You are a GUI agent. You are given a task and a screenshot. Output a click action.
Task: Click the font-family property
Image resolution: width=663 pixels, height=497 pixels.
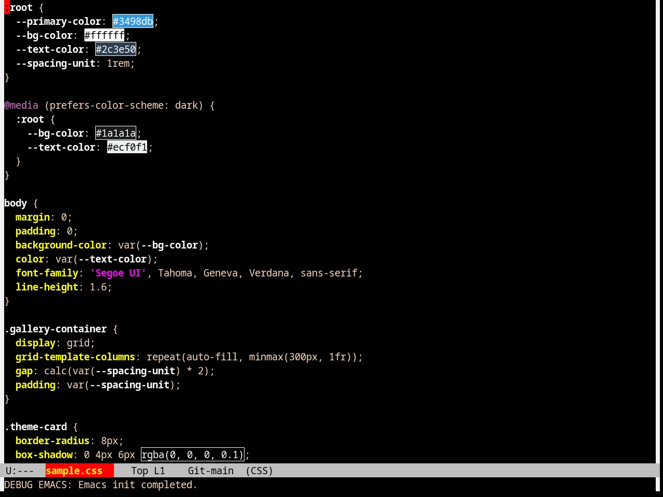pyautogui.click(x=47, y=273)
